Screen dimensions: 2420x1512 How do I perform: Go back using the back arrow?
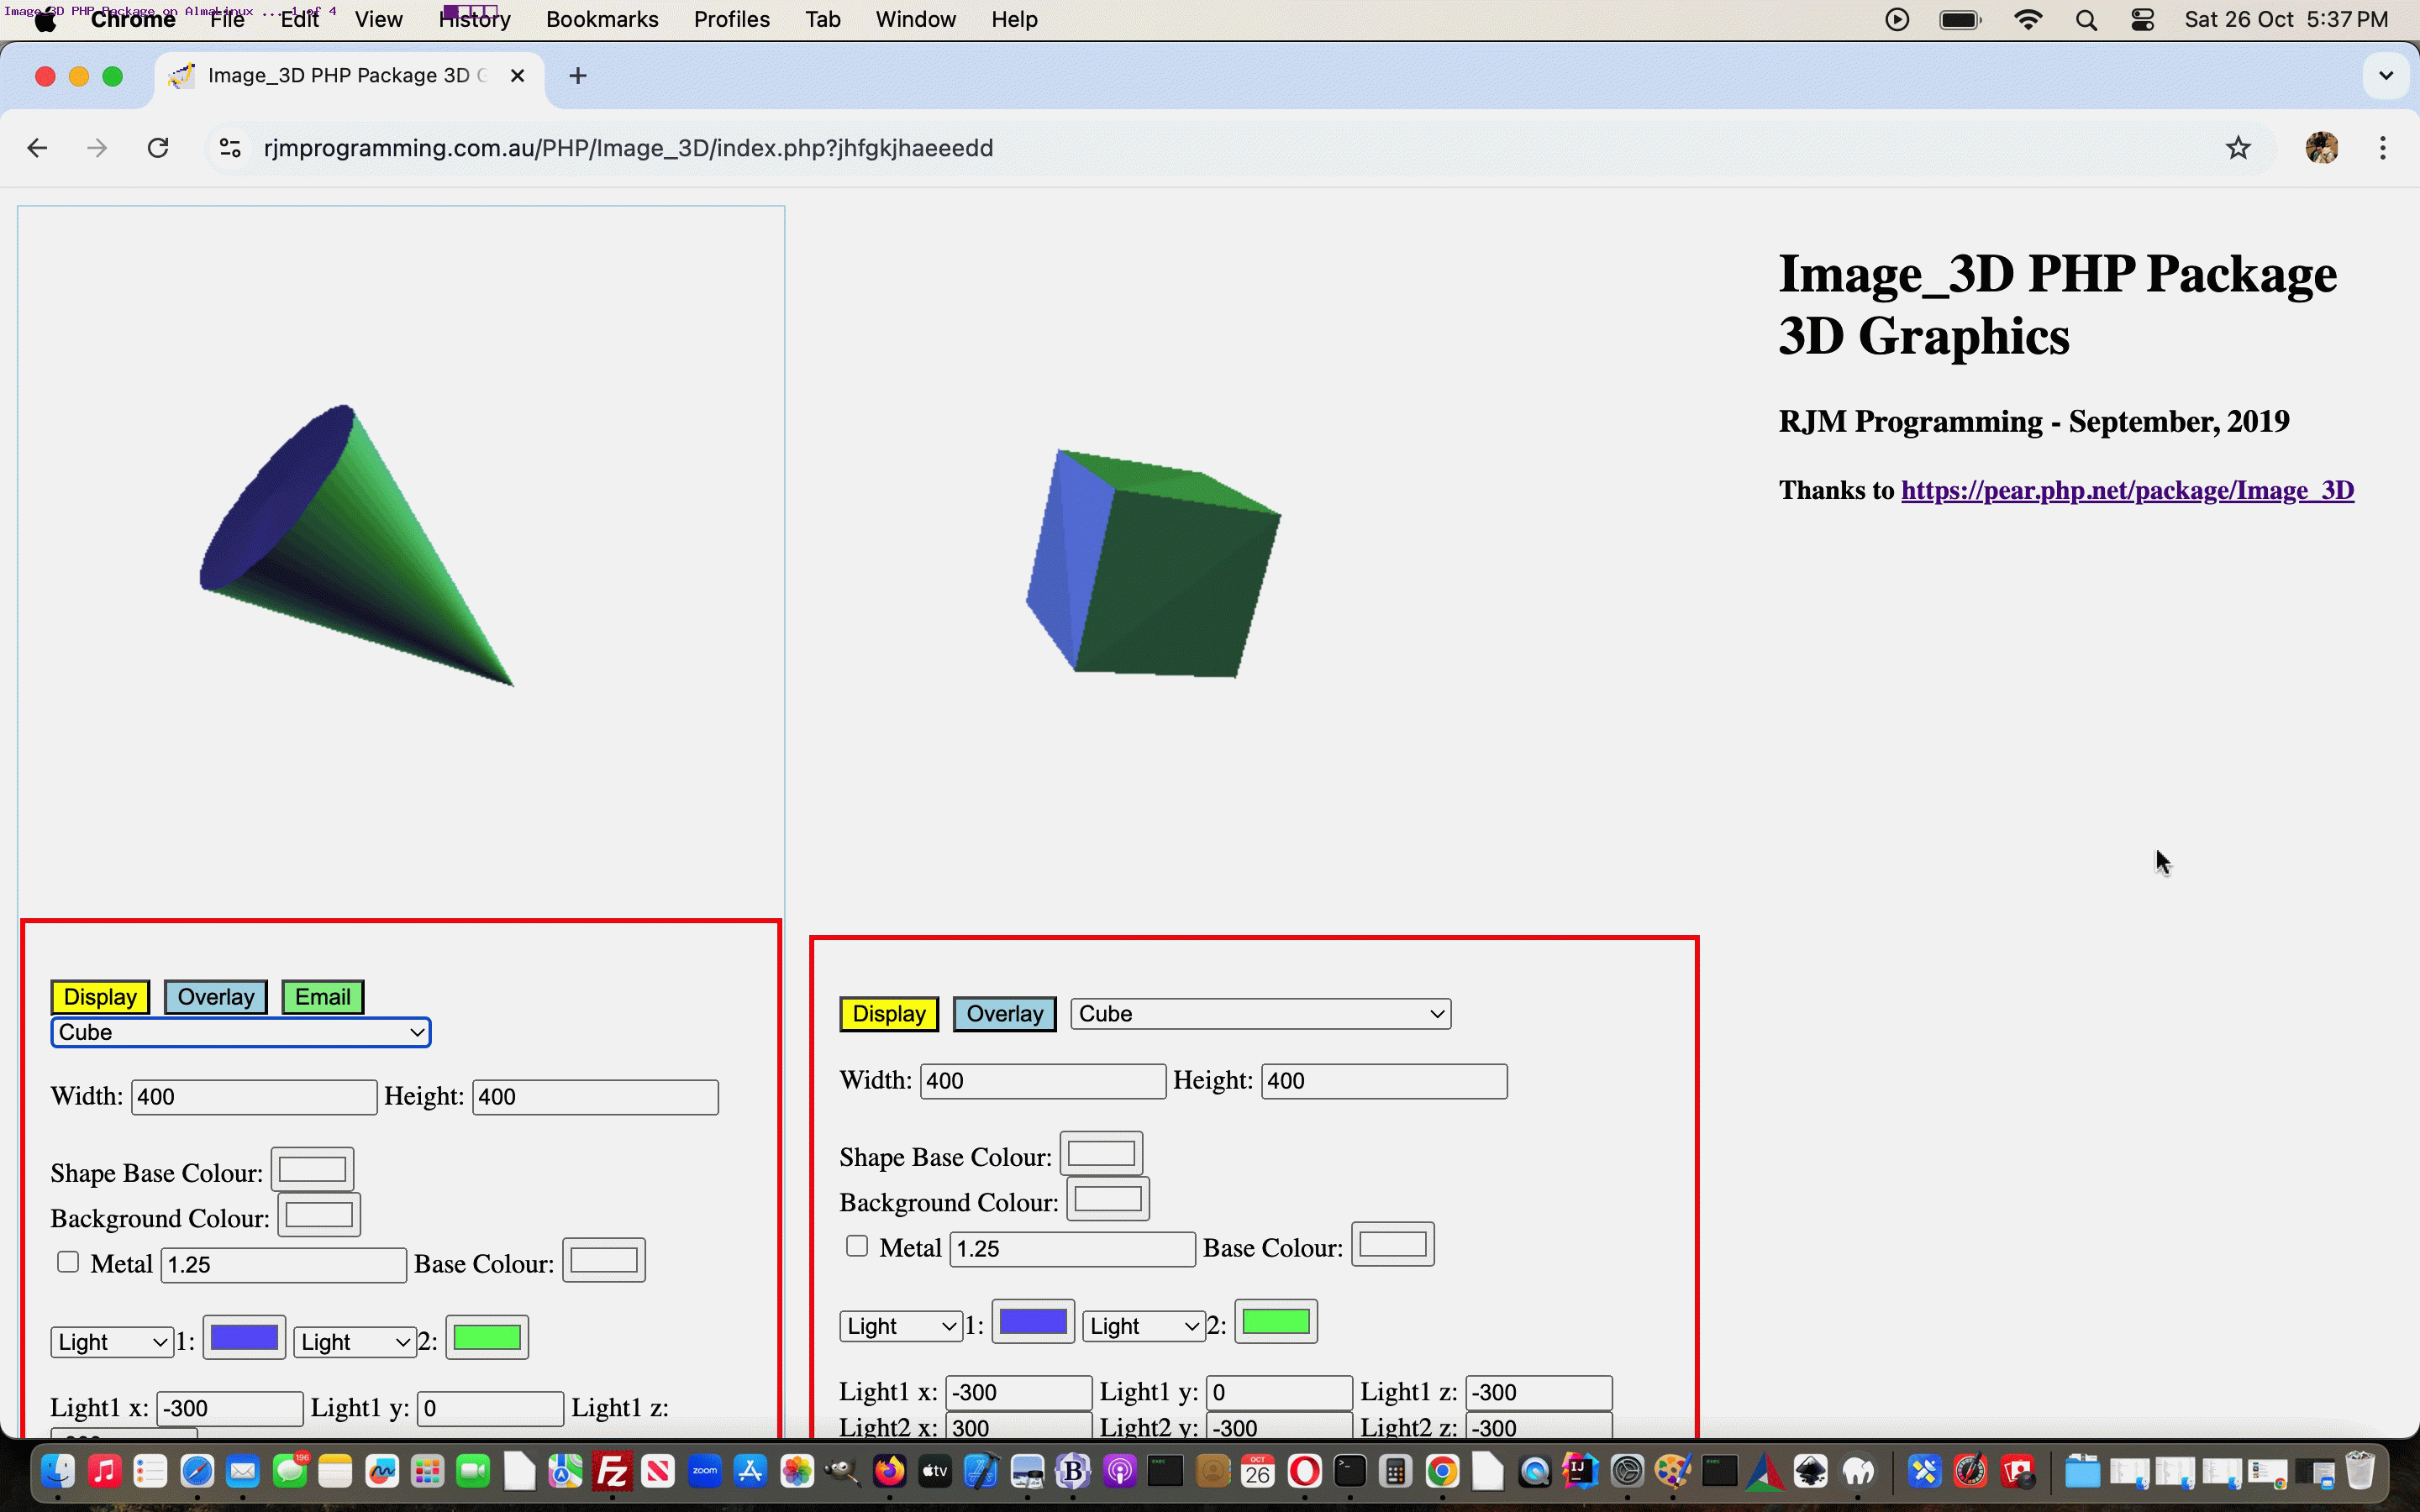(37, 148)
